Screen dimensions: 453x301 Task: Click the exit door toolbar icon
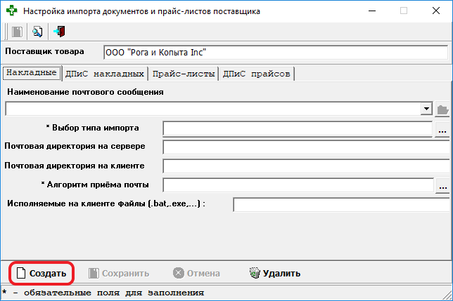pos(60,32)
